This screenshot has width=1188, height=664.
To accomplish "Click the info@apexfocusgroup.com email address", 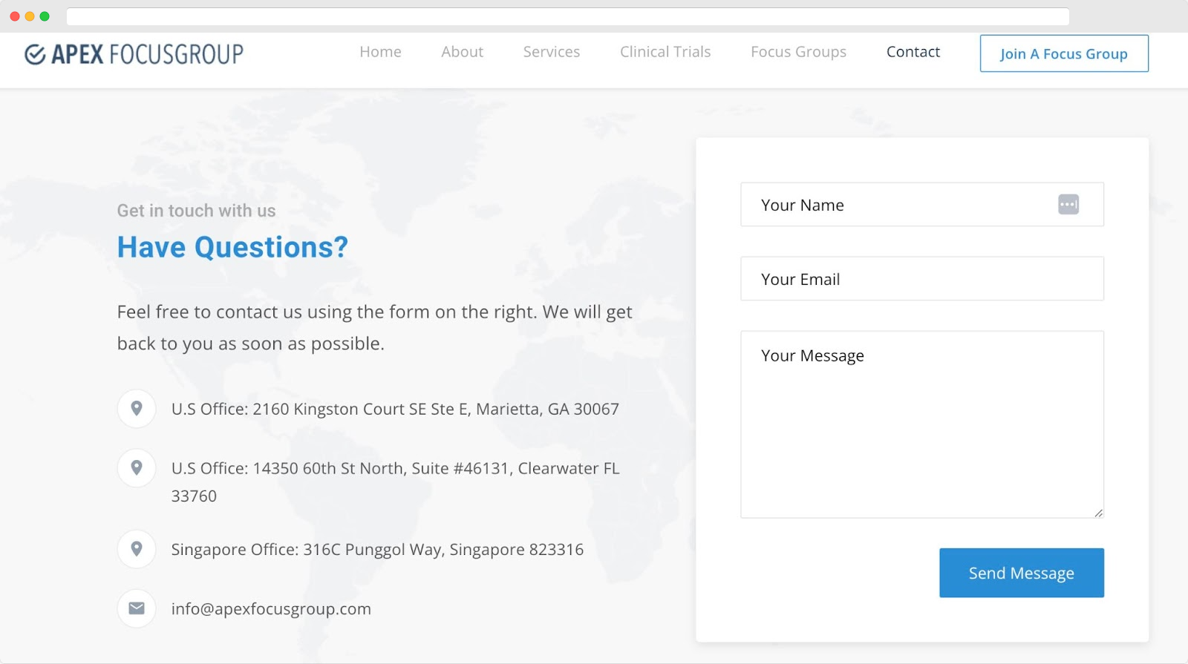I will click(271, 609).
